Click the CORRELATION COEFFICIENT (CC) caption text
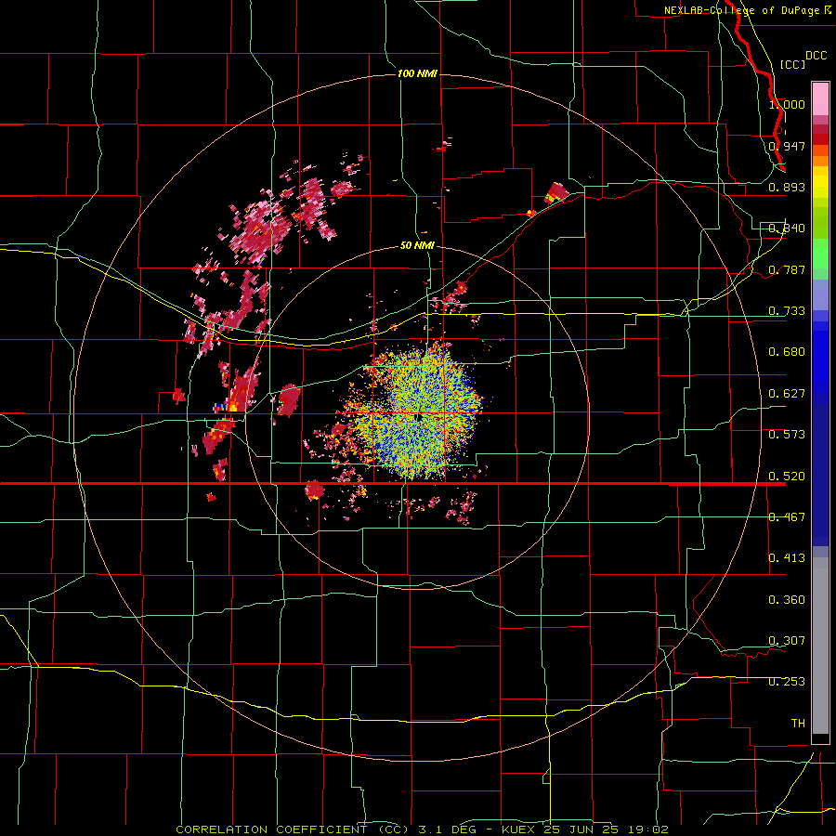The width and height of the screenshot is (836, 836). point(293,829)
